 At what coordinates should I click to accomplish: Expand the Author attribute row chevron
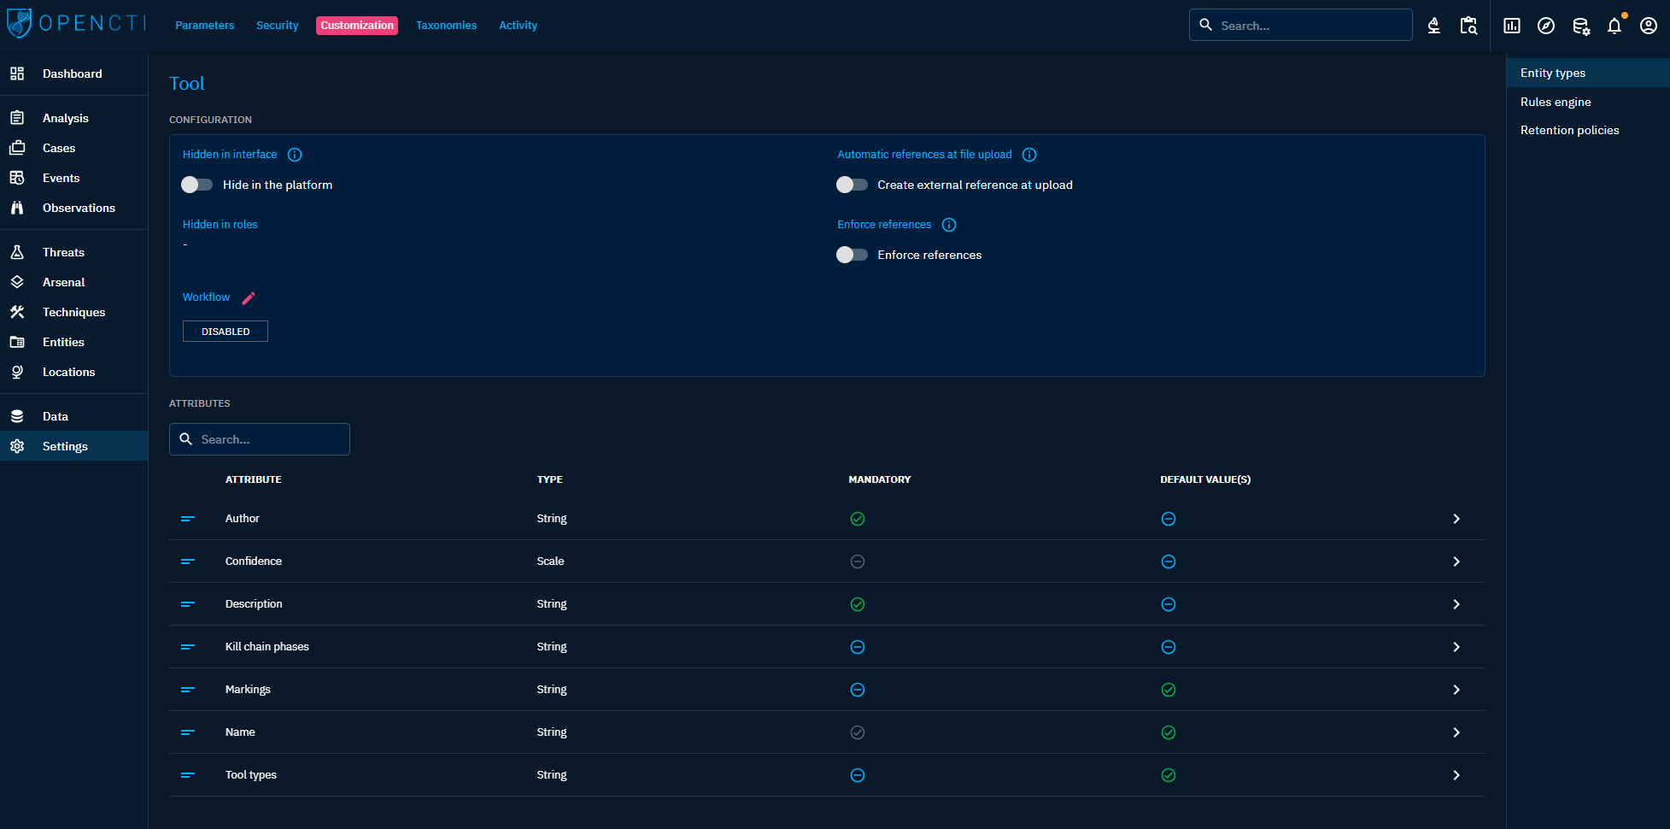1456,519
